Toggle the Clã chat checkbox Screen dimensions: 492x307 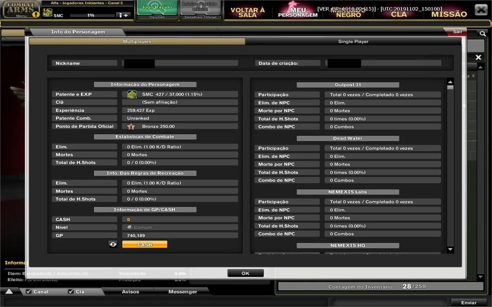[71, 292]
